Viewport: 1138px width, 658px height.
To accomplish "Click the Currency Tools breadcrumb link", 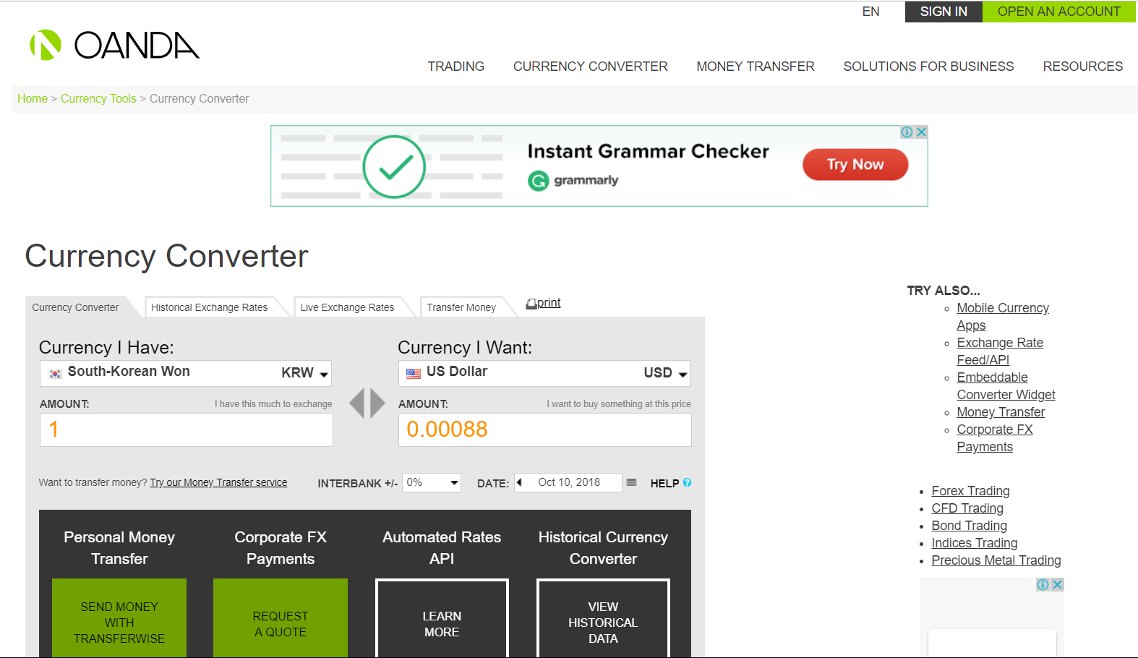I will coord(98,99).
